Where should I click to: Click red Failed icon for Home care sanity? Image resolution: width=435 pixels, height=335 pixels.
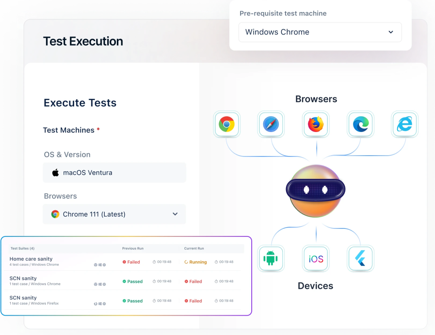click(124, 262)
